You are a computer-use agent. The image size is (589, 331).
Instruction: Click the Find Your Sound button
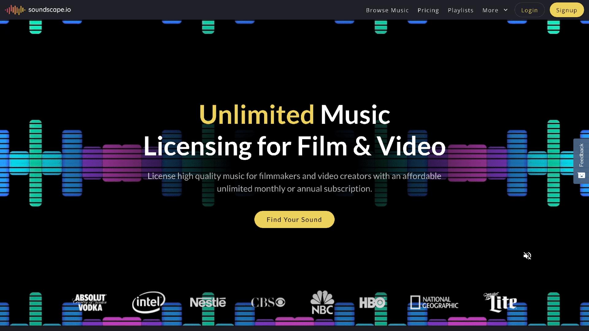[294, 219]
